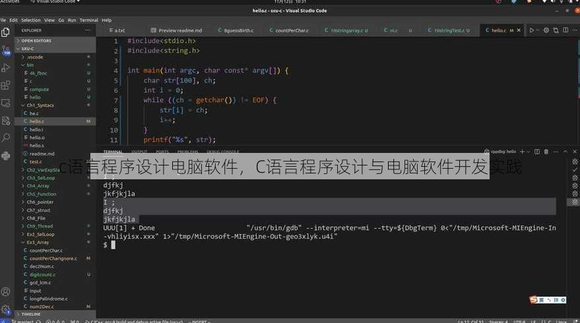
Task: Open the File menu
Action: (x=3, y=20)
